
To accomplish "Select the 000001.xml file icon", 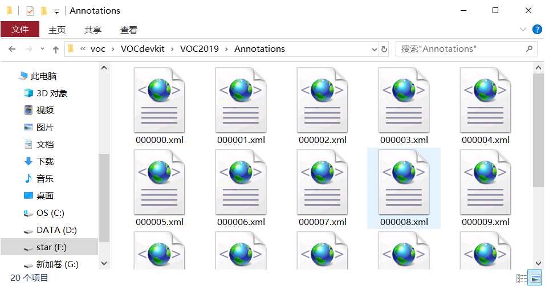I will pos(241,100).
